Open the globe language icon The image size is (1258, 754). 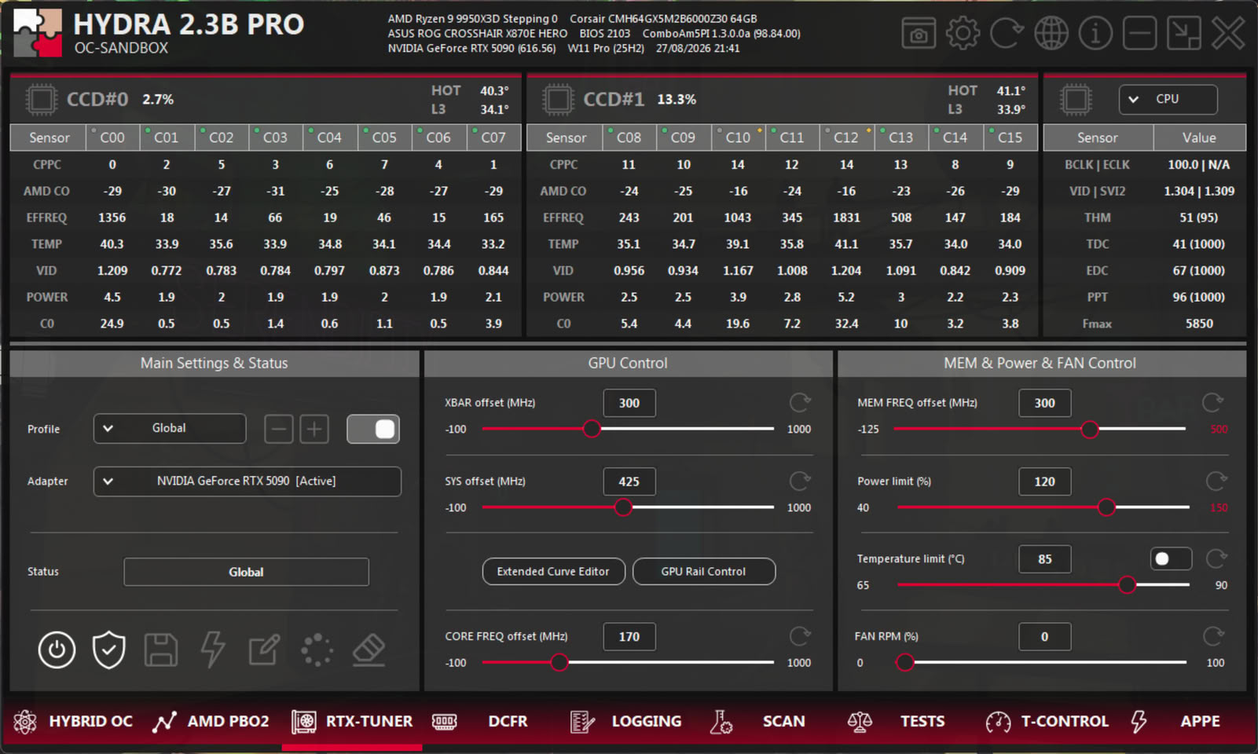1051,34
